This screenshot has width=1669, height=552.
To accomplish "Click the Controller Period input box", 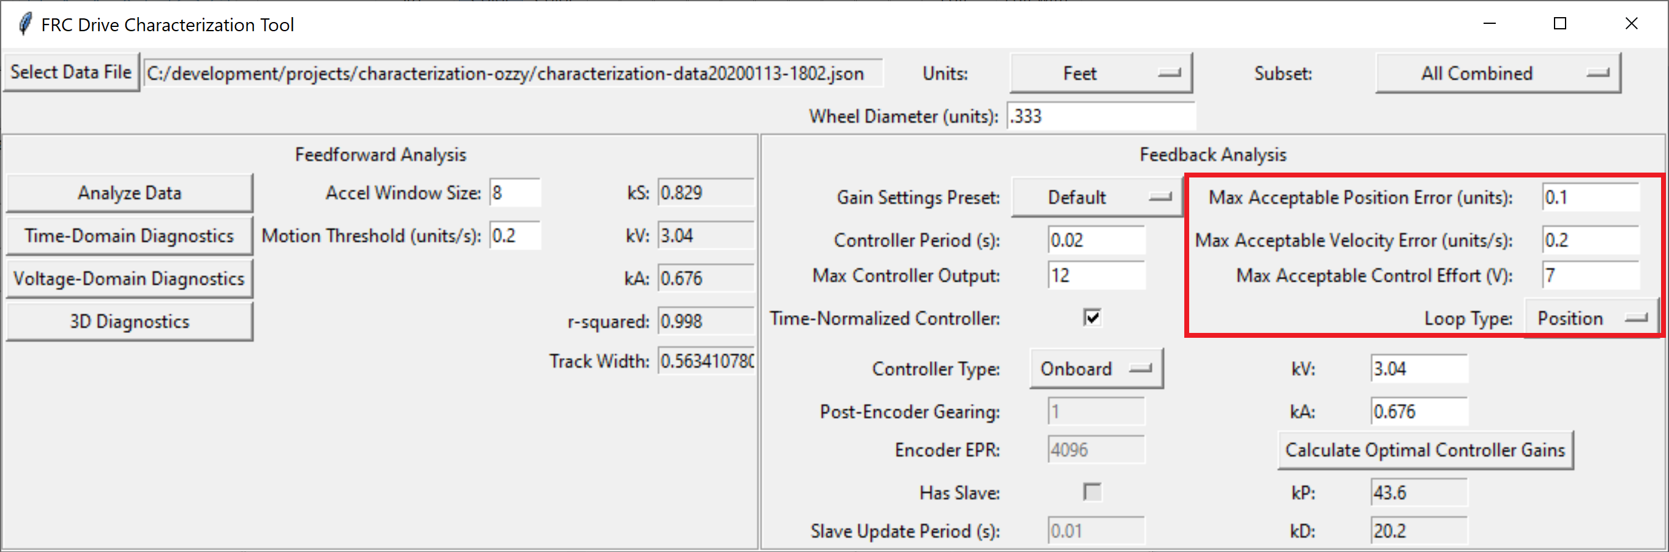I will pos(1096,241).
